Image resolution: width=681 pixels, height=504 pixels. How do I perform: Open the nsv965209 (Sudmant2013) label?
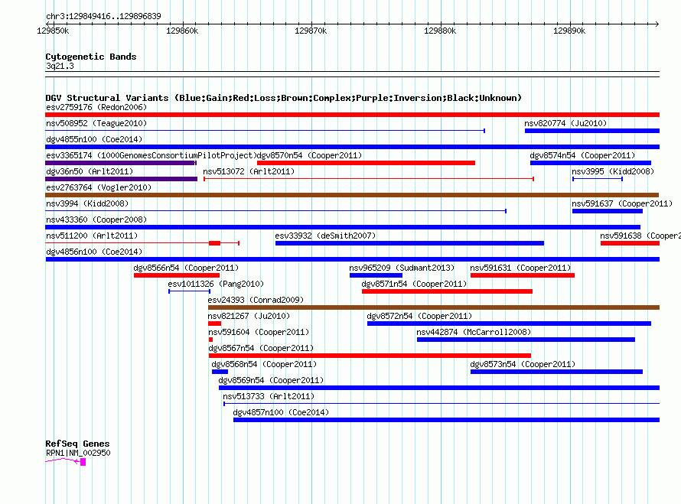click(402, 268)
